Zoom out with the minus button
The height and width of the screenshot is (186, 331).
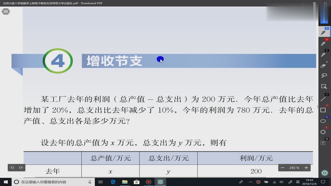click(x=283, y=168)
